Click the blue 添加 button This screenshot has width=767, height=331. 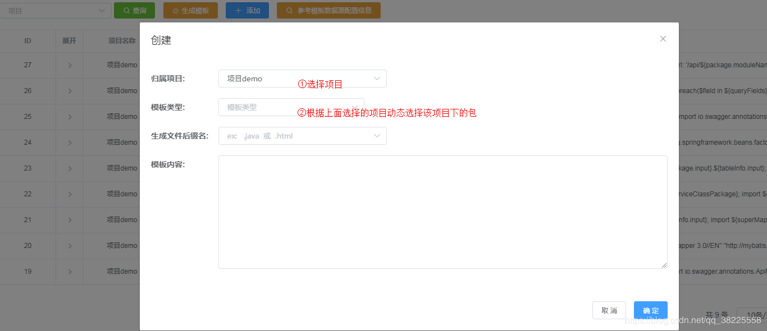[x=247, y=10]
